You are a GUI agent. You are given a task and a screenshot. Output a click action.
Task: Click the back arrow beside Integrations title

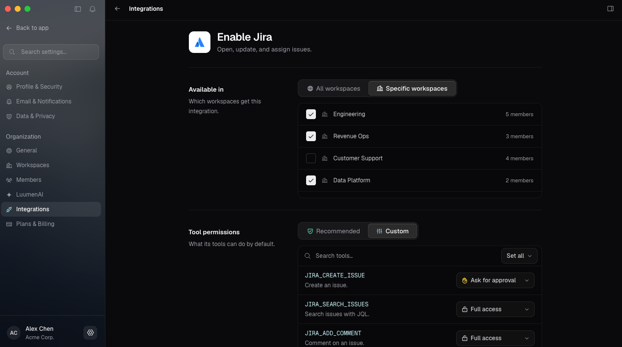click(x=117, y=9)
